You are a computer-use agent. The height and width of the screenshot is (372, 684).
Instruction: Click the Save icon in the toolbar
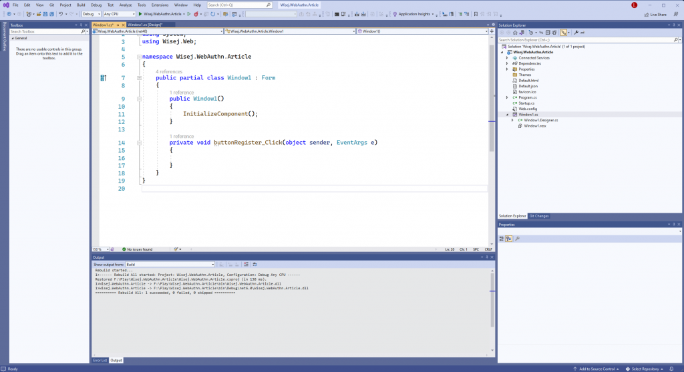45,14
